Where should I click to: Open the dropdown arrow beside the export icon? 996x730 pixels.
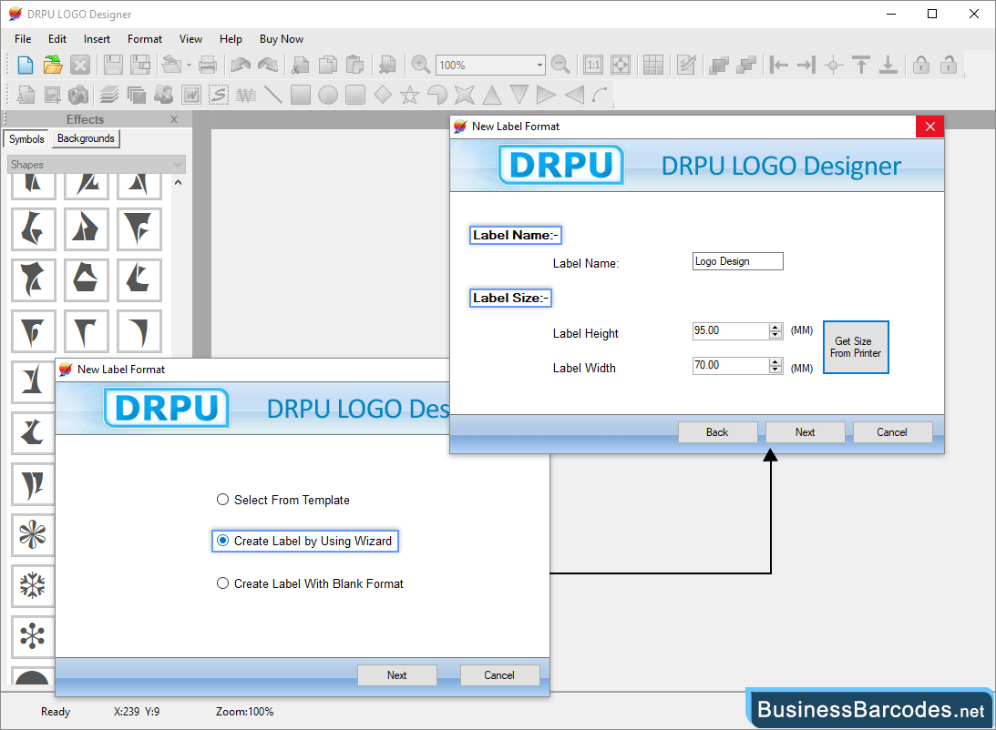(189, 65)
